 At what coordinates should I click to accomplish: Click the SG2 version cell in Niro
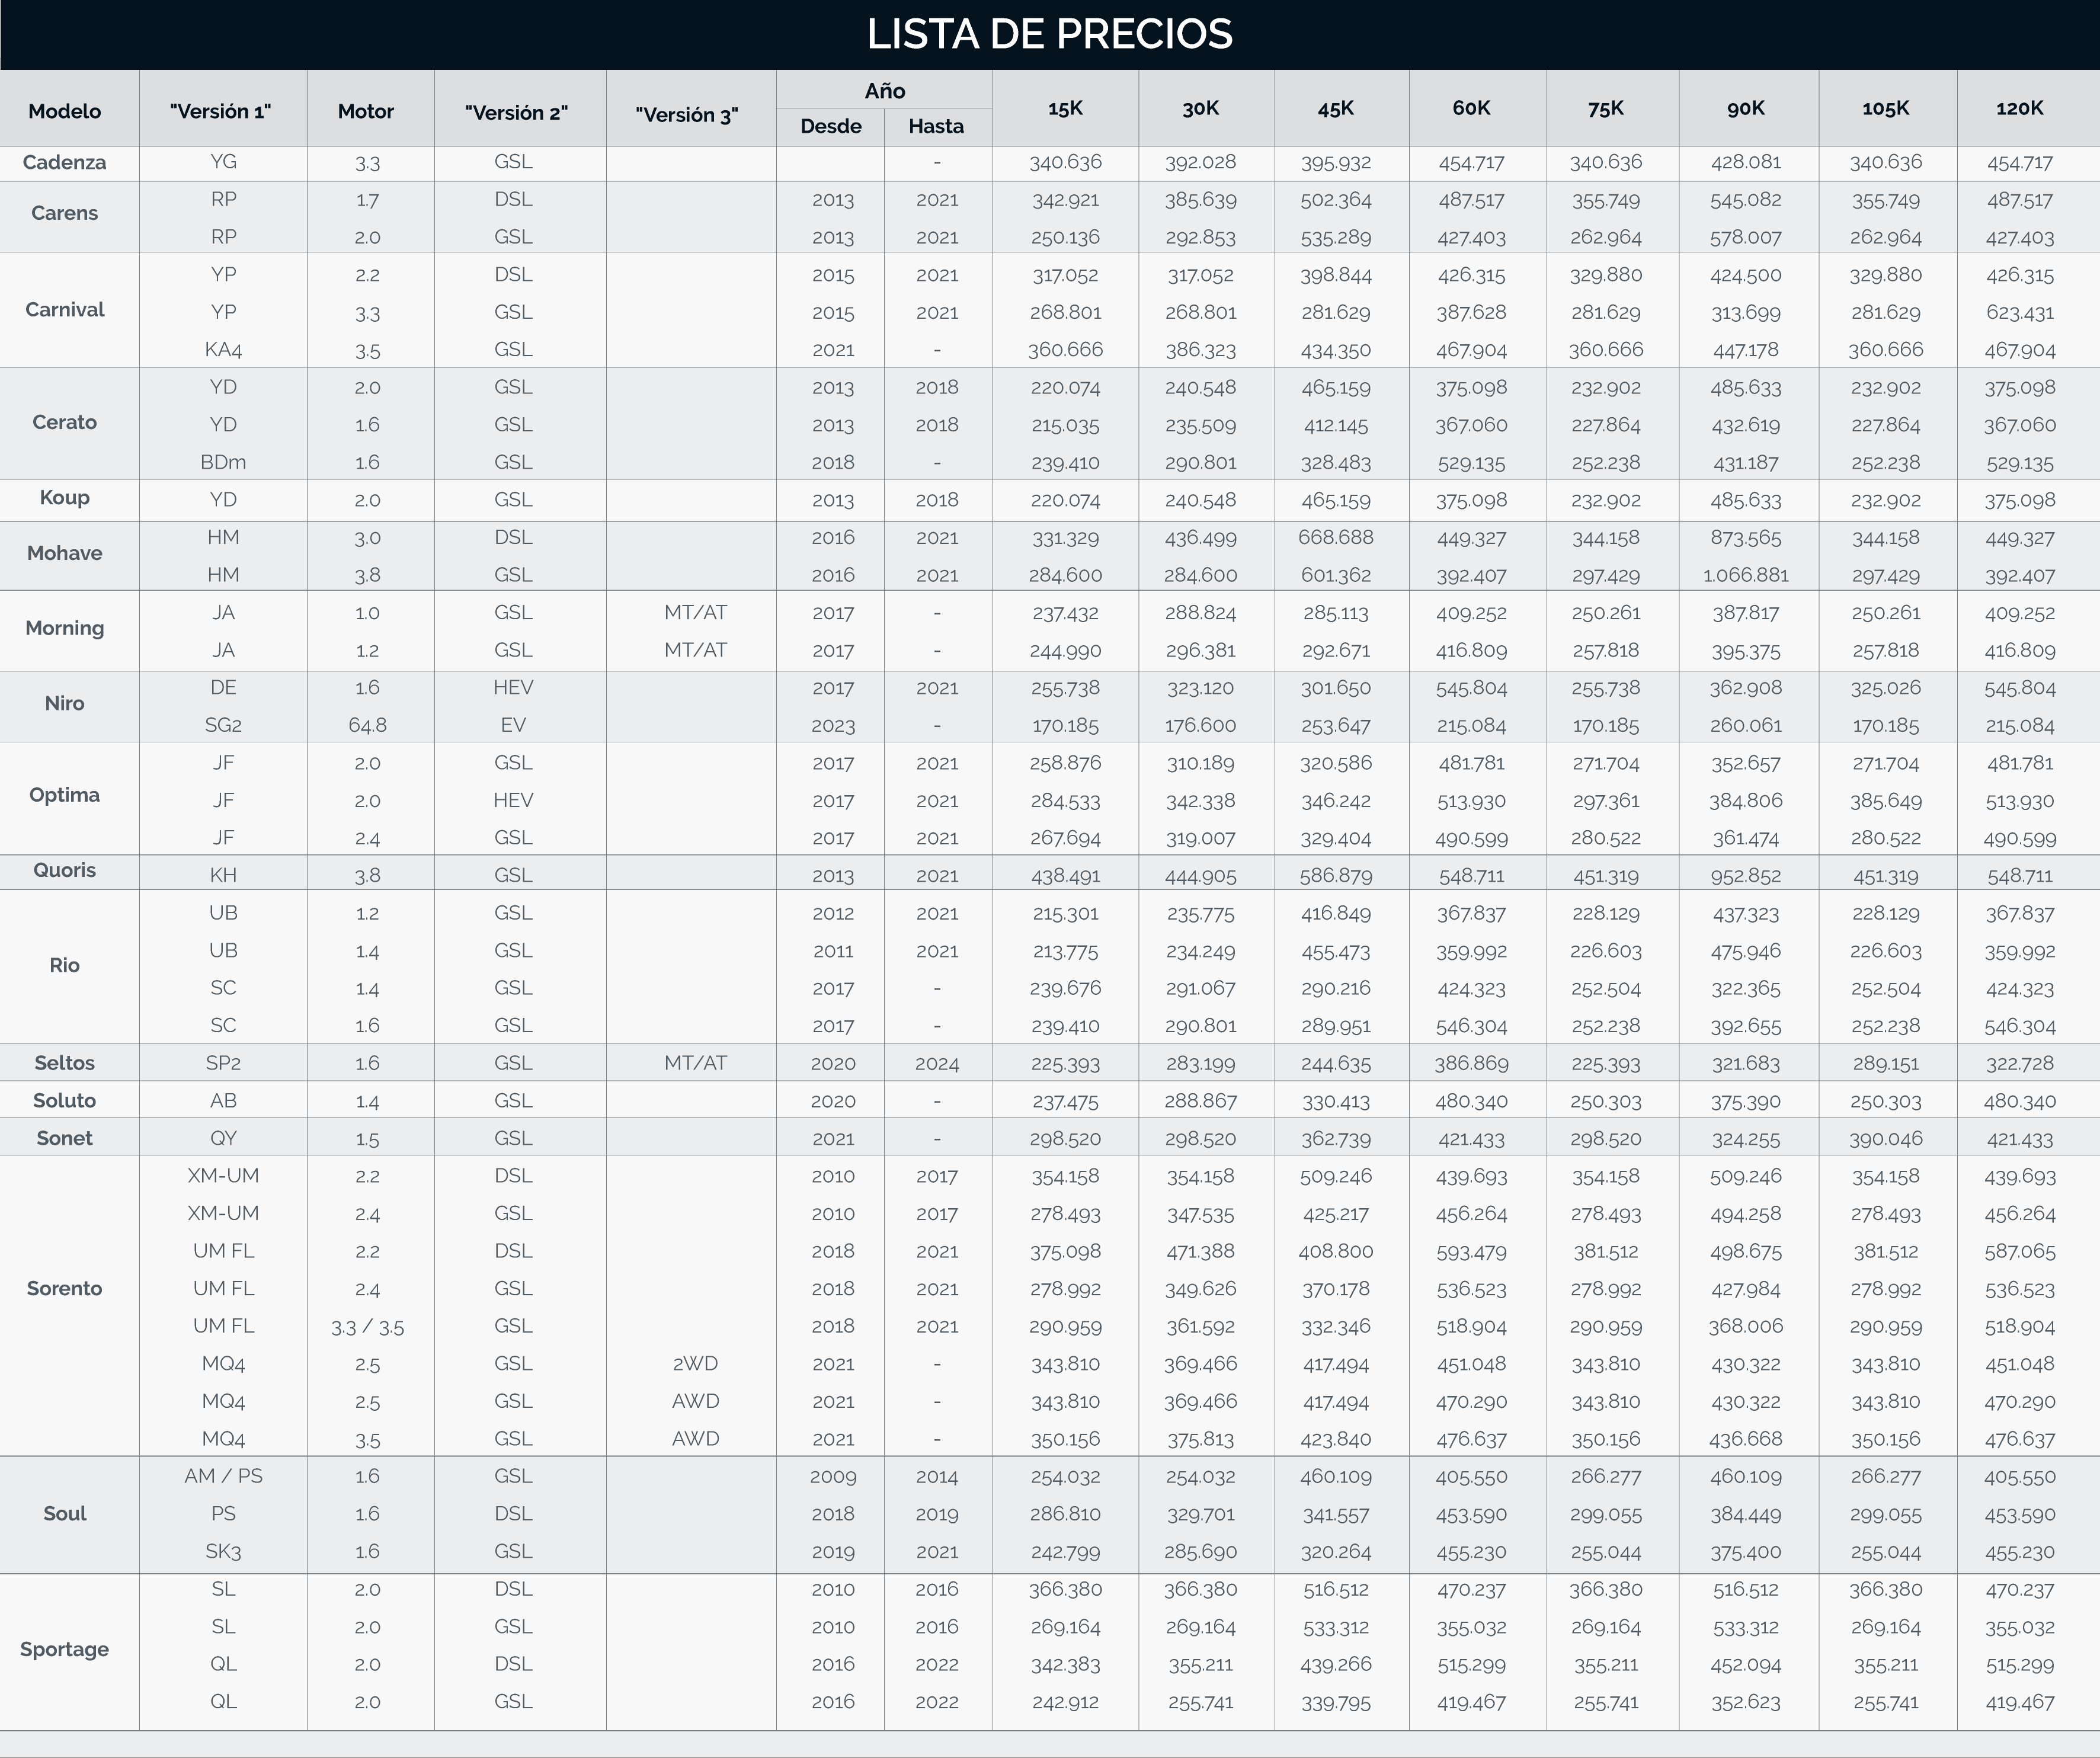223,725
